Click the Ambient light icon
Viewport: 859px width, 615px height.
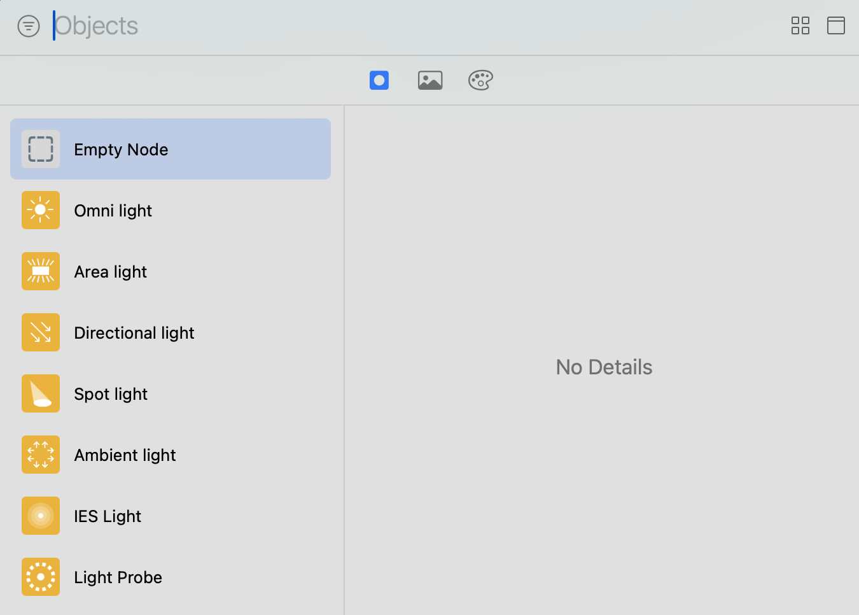click(x=41, y=455)
